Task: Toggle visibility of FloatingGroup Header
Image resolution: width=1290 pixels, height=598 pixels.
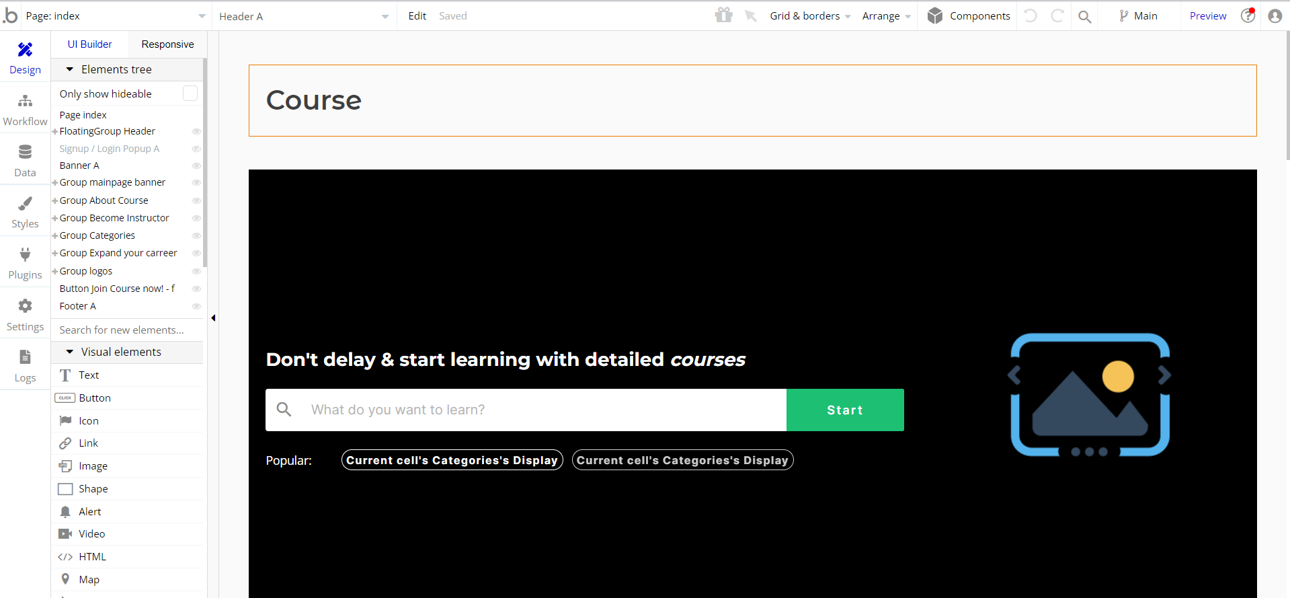Action: coord(196,131)
